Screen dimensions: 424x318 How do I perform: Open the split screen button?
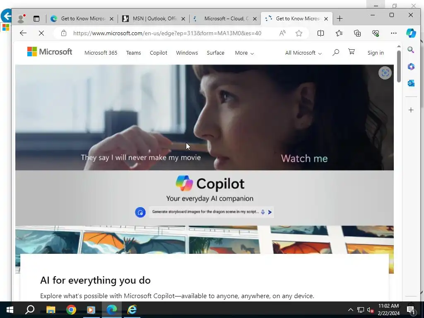tap(321, 33)
